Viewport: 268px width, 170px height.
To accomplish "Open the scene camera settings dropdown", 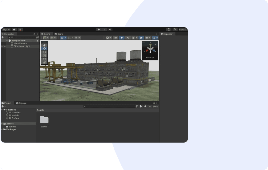I will [x=148, y=38].
